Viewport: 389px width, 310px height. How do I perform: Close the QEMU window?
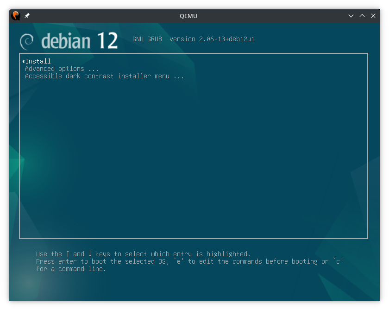click(373, 15)
